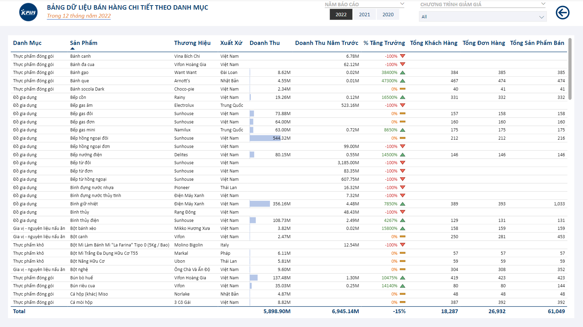Sort by Tổng Sản Phẩm Bán header
Image resolution: width=583 pixels, height=327 pixels.
(x=537, y=43)
